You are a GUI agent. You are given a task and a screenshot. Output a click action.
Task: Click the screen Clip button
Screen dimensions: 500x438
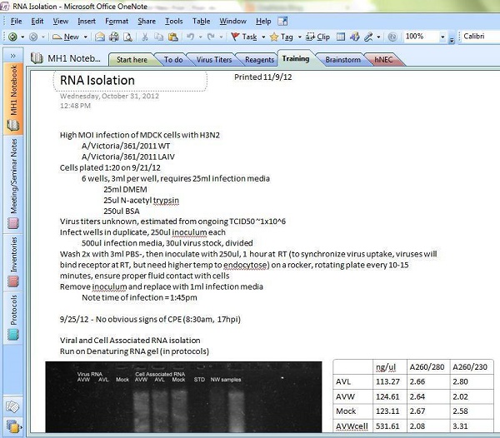point(317,37)
